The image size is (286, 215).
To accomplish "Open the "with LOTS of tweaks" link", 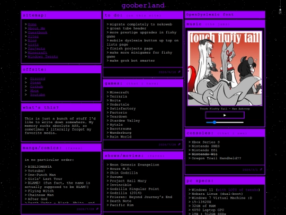I will click(238, 190).
